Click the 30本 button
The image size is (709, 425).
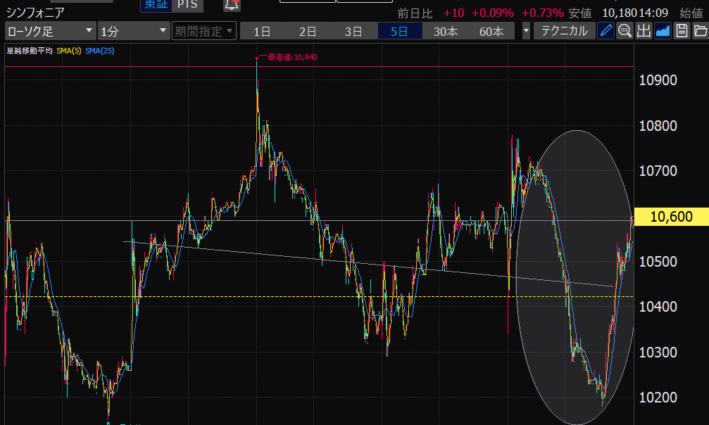point(445,31)
